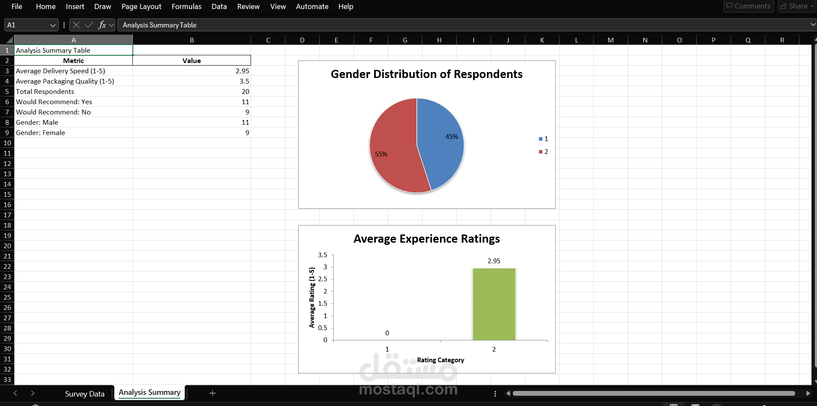817x406 pixels.
Task: Open the Automate tab
Action: pos(312,6)
